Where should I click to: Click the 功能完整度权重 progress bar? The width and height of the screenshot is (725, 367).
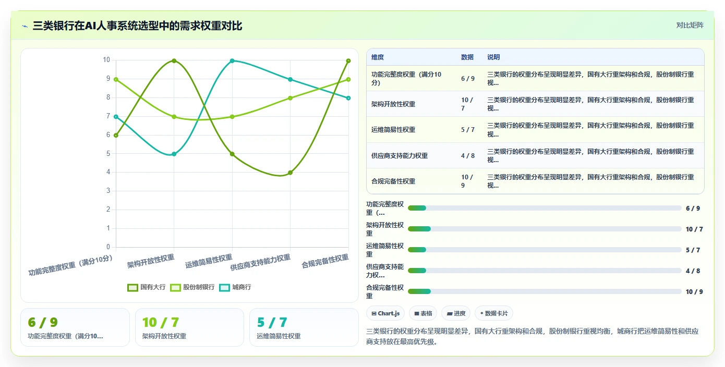[x=545, y=208]
